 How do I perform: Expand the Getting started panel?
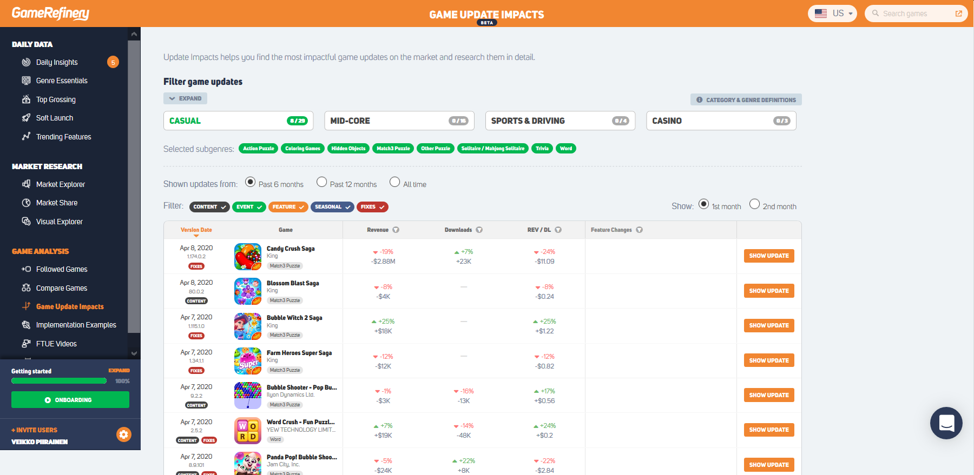point(119,371)
